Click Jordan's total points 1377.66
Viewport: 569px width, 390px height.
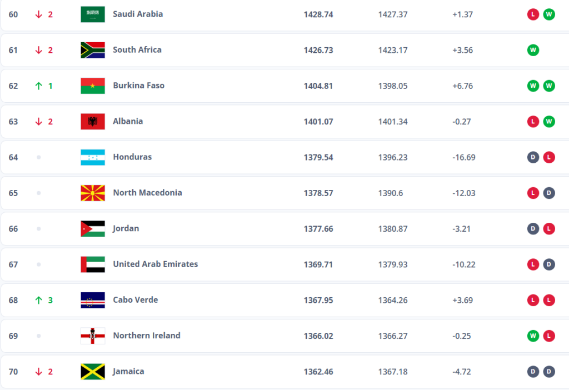click(x=318, y=228)
